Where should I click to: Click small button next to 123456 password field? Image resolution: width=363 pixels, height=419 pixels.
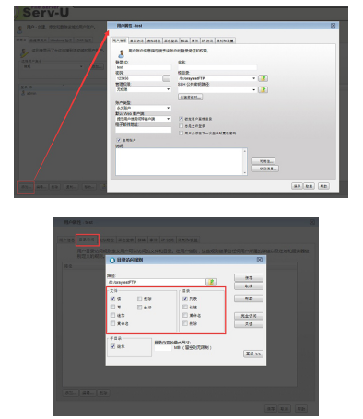(166, 78)
